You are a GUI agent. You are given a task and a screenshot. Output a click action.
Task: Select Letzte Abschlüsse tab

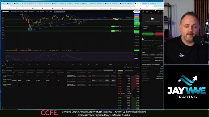129,70
